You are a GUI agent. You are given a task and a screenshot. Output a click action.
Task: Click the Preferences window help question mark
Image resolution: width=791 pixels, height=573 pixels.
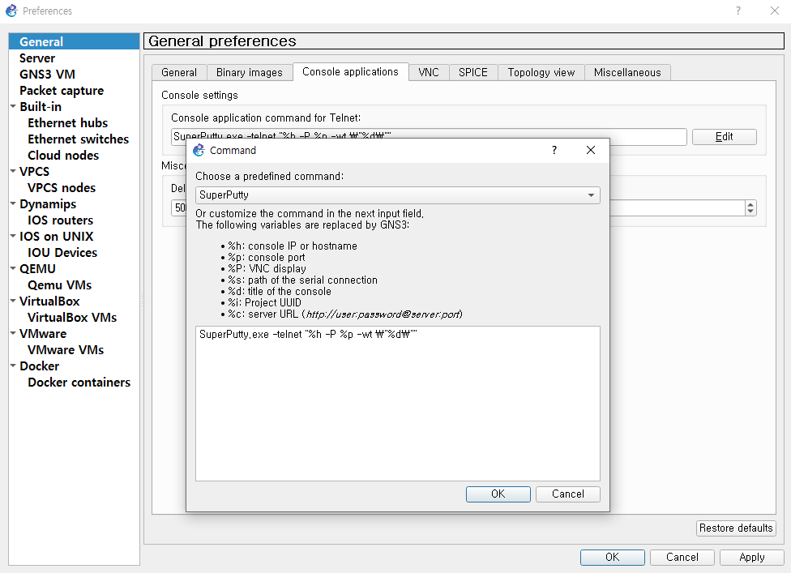click(738, 11)
